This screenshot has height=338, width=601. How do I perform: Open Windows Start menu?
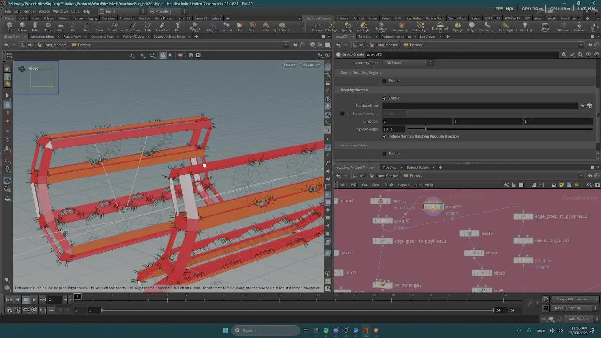225,330
